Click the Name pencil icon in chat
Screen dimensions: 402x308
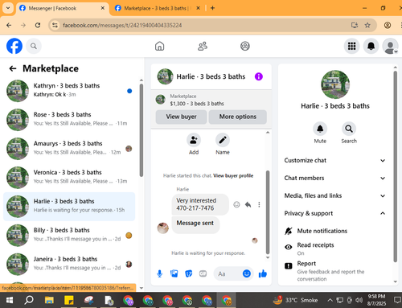[223, 140]
